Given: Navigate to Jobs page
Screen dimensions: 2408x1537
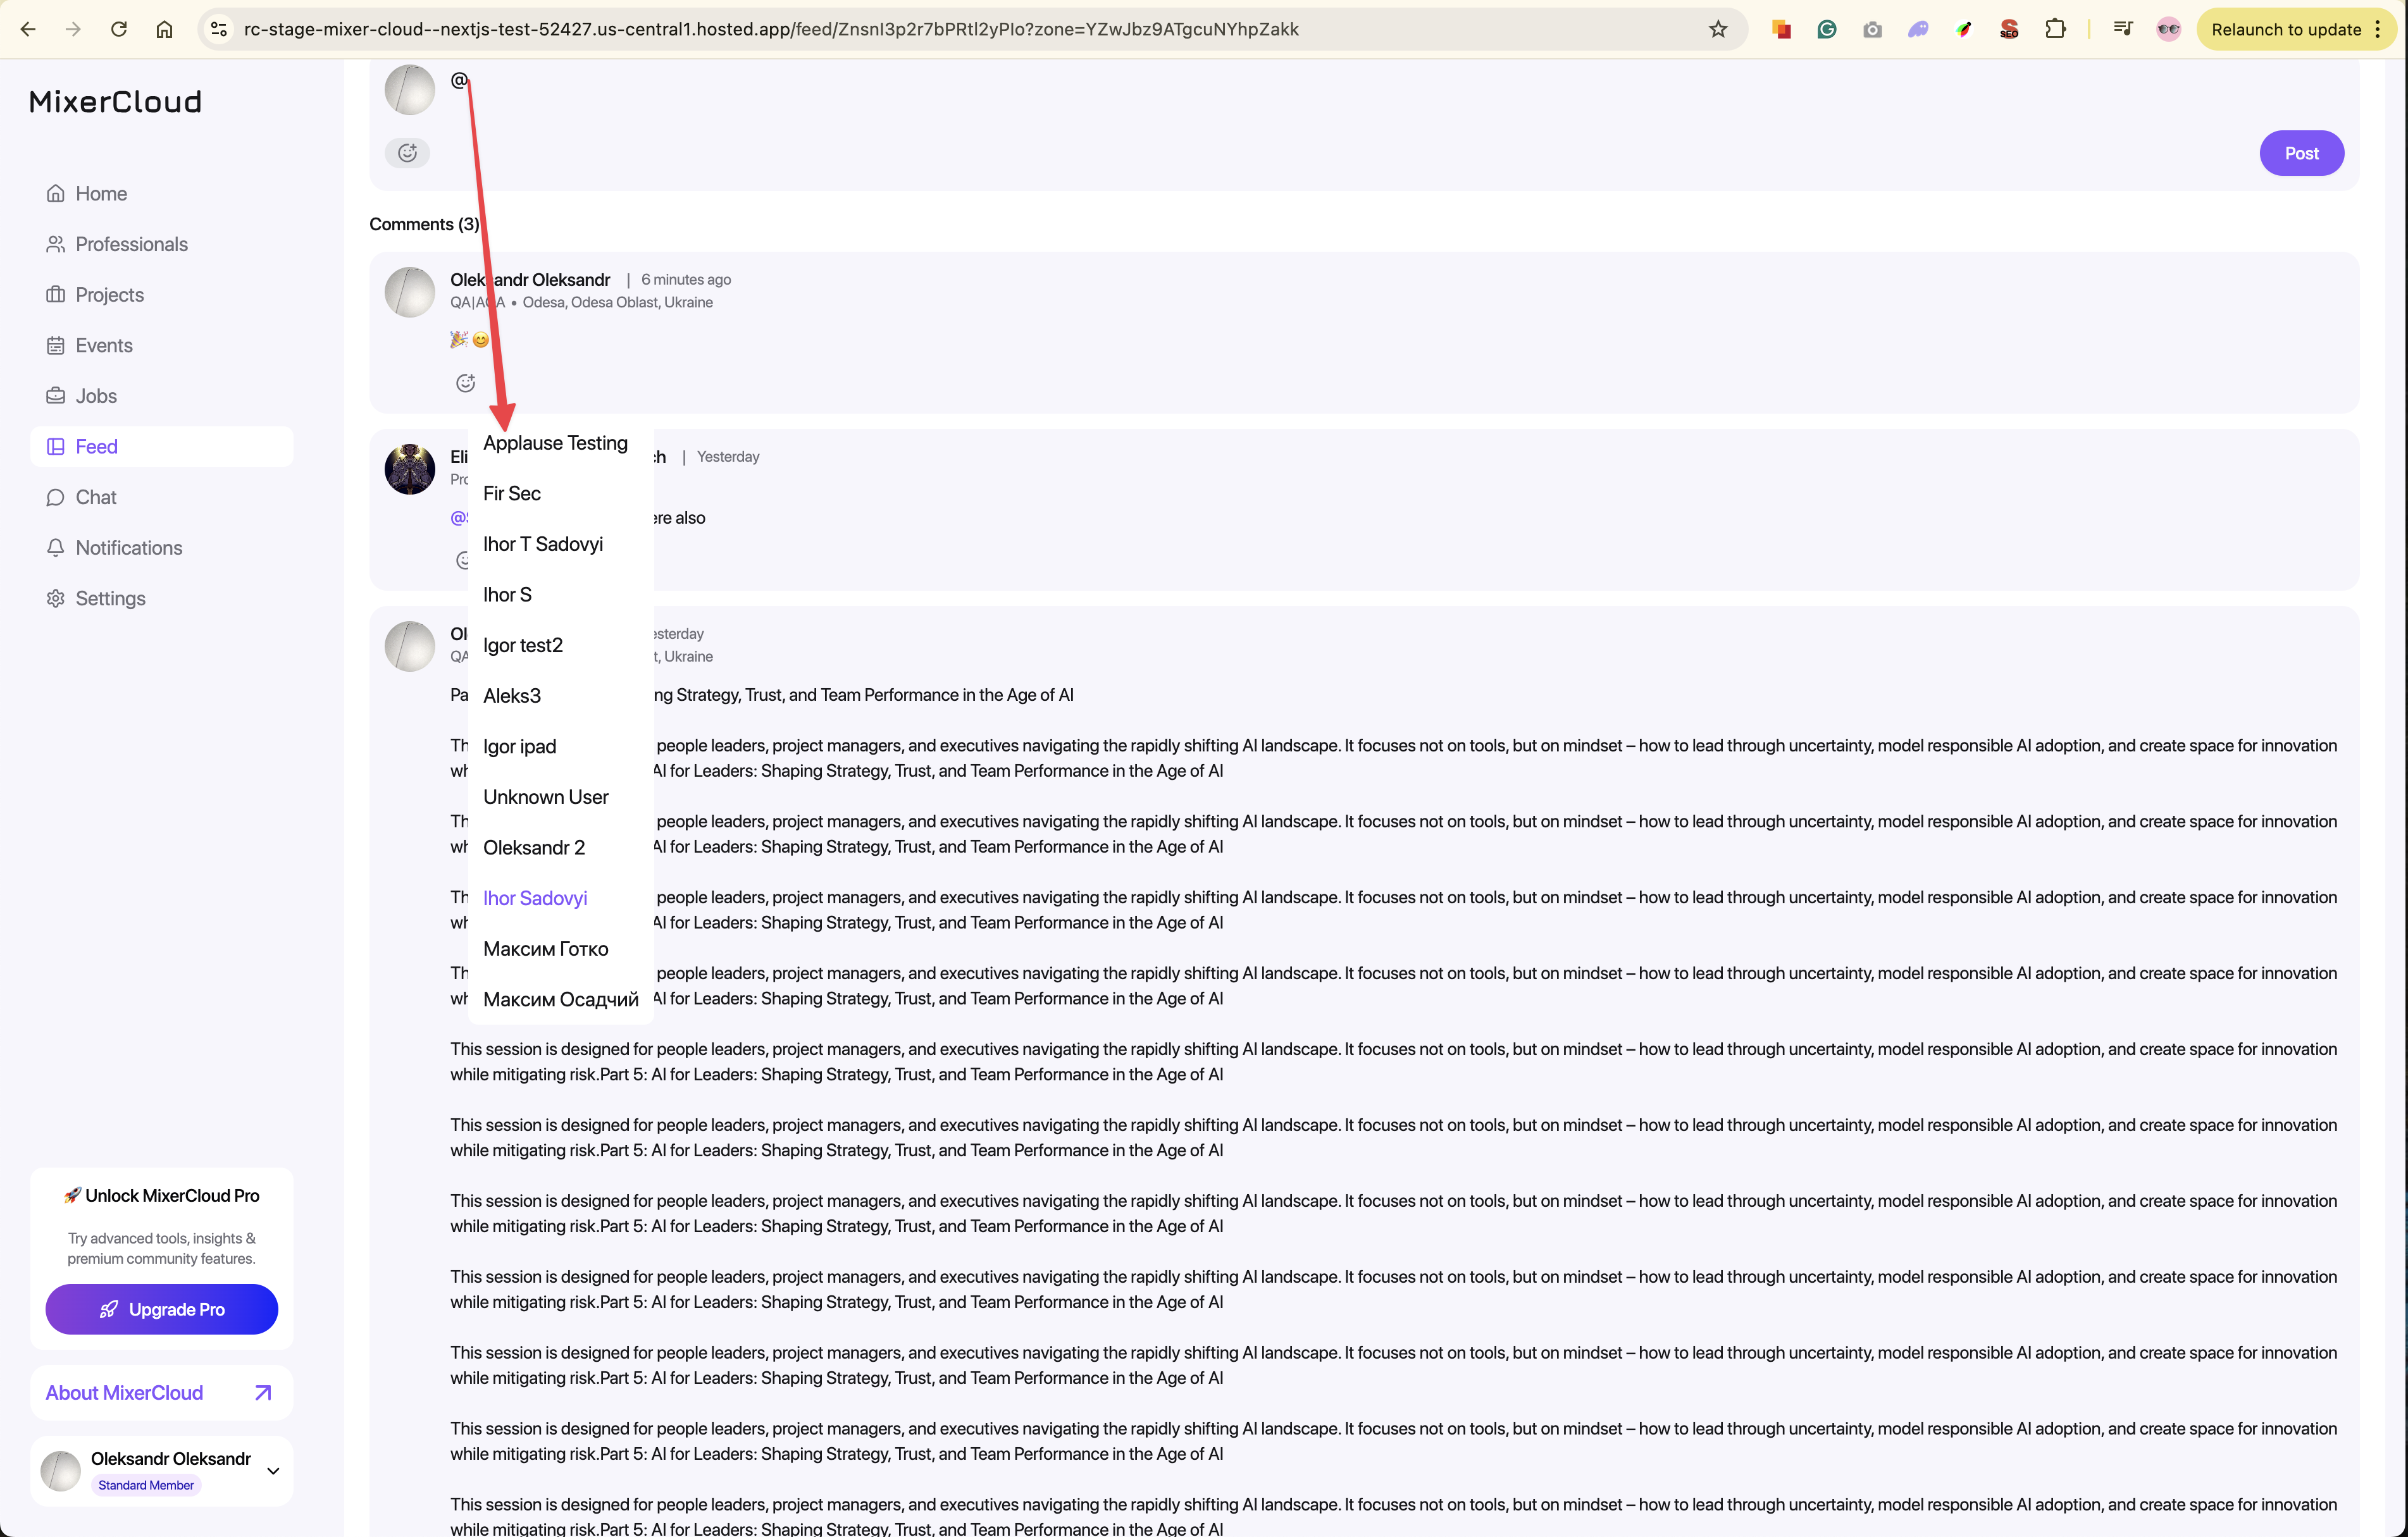Looking at the screenshot, I should point(96,396).
